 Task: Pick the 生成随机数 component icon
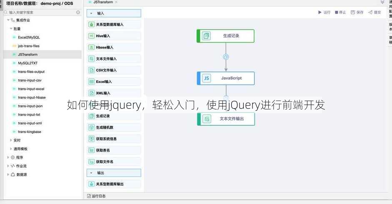tap(92, 127)
